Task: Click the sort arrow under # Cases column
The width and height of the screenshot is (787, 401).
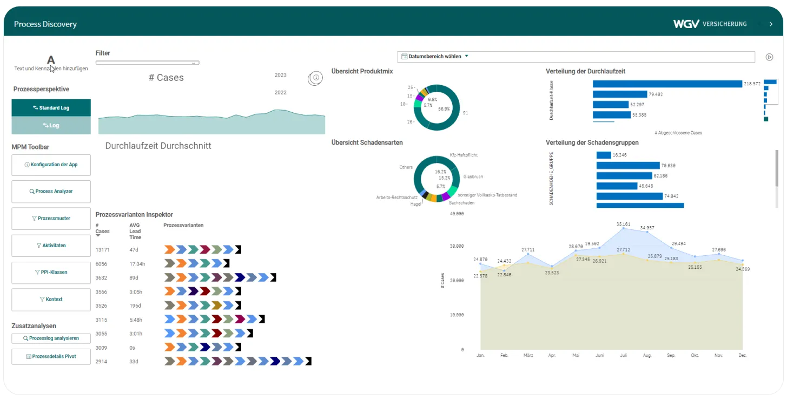Action: point(98,236)
